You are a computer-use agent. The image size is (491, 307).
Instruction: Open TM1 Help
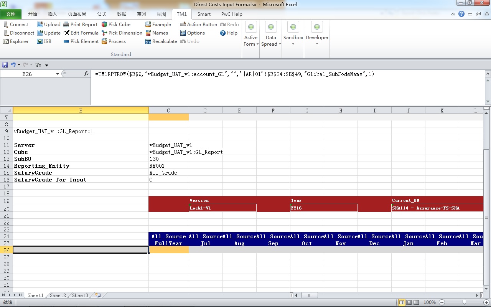(x=229, y=33)
